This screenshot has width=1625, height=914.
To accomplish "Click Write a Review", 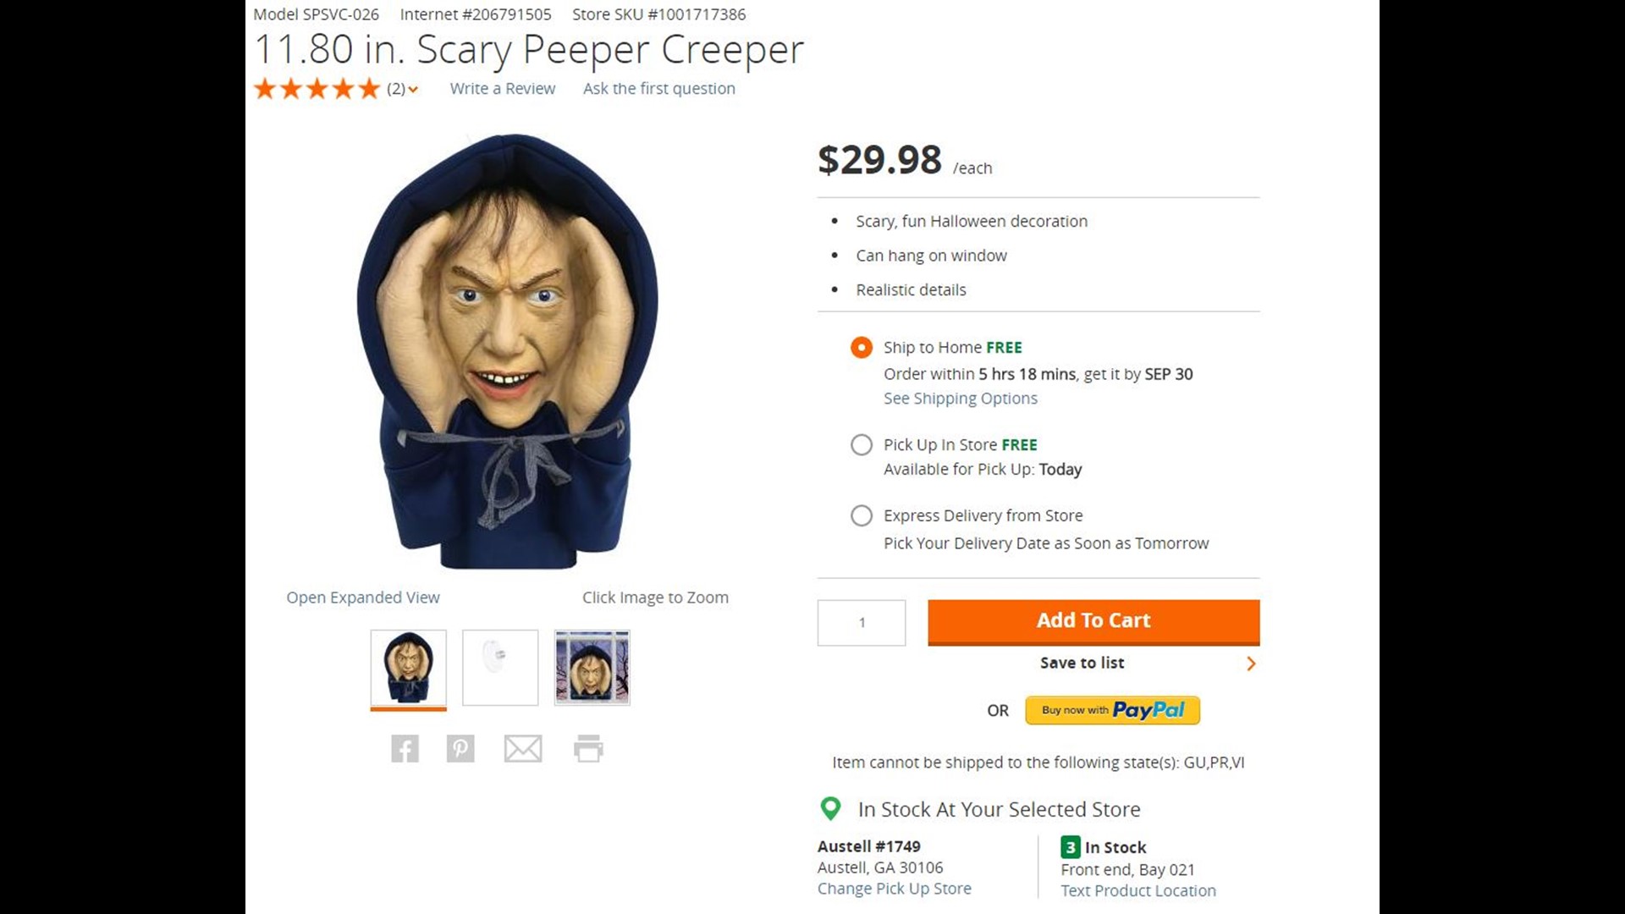I will pyautogui.click(x=502, y=88).
